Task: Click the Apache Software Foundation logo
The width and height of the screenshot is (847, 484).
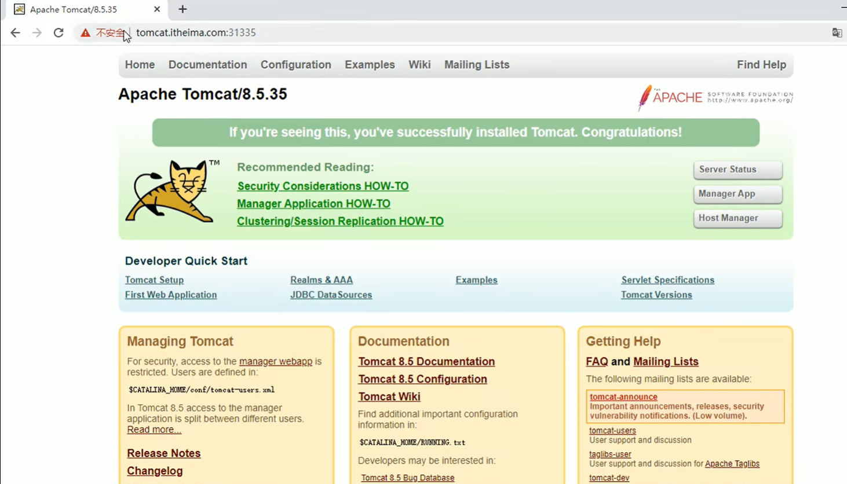Action: pyautogui.click(x=715, y=97)
